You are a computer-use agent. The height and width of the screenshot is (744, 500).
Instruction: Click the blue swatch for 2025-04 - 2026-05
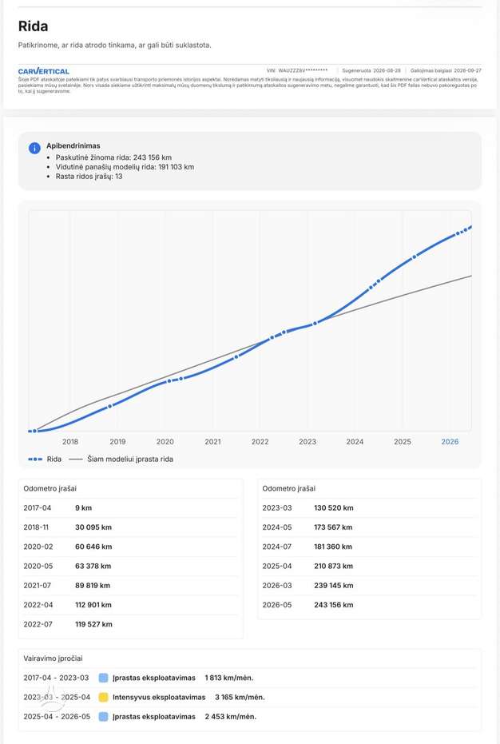click(103, 717)
